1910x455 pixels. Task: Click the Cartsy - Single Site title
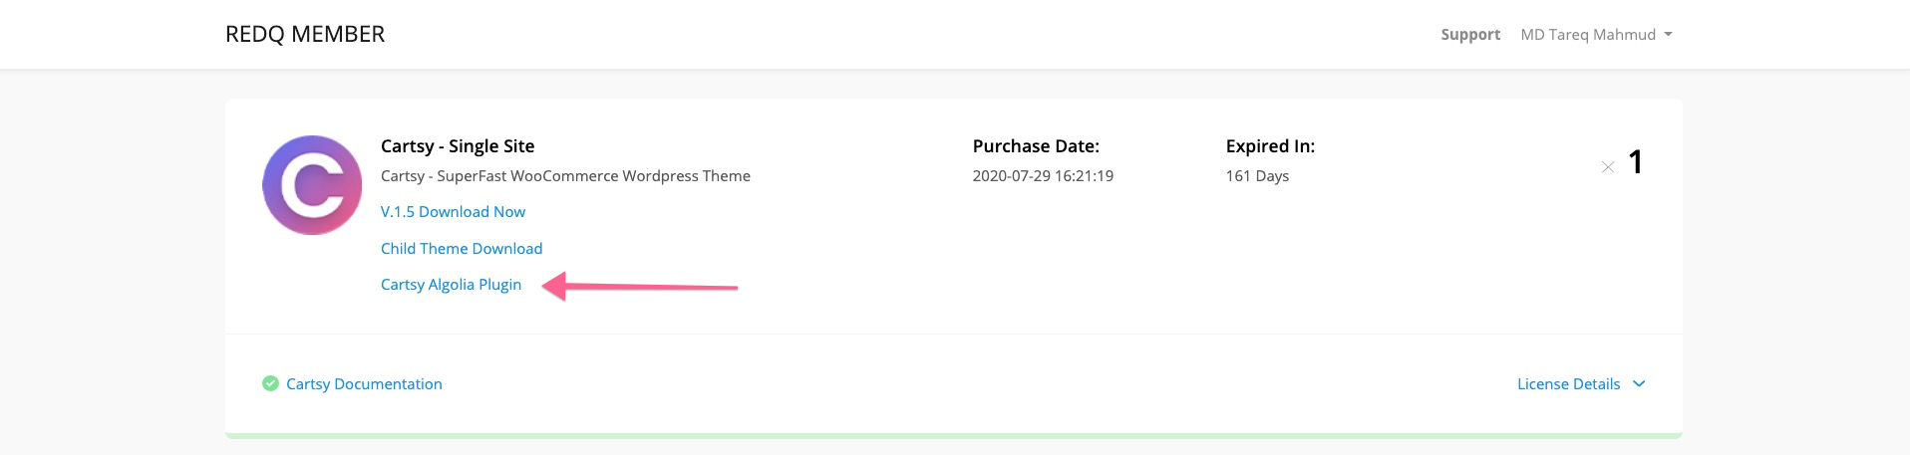point(458,146)
